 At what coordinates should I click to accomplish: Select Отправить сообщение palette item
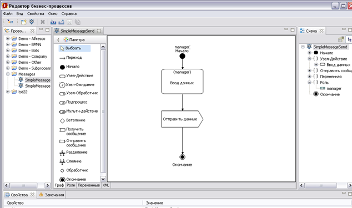coord(73,143)
